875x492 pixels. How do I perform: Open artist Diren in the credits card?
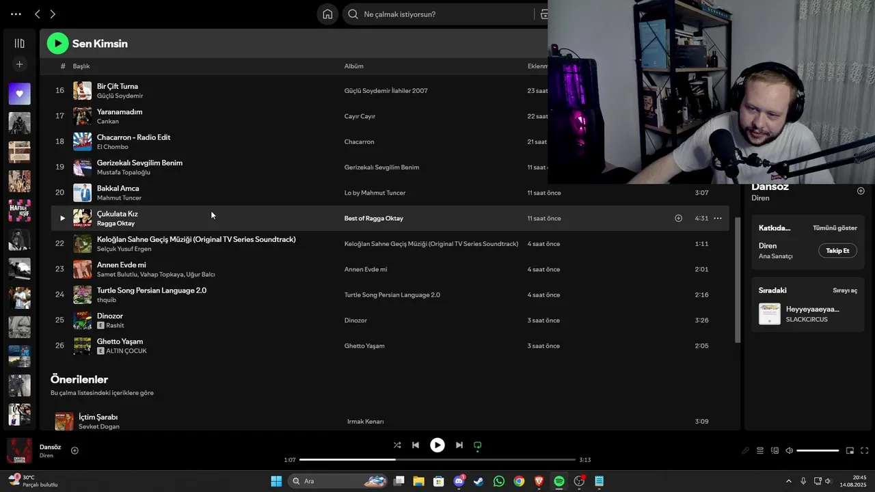[x=768, y=246]
